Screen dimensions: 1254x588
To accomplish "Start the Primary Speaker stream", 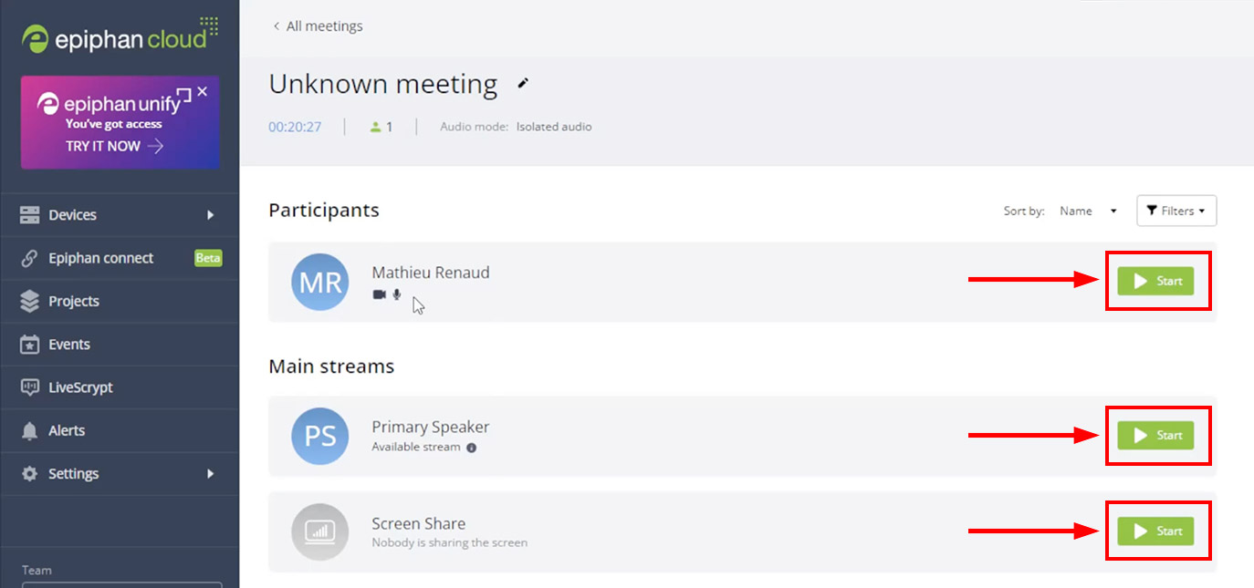I will coord(1155,435).
